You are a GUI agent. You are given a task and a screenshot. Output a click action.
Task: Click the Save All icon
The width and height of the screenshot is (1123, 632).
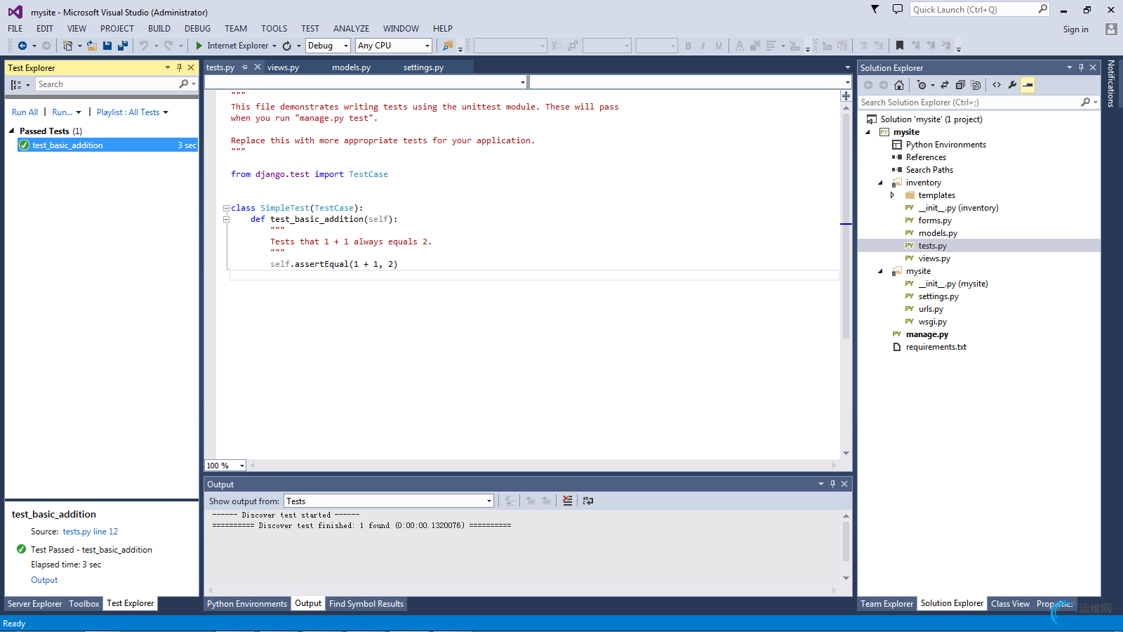click(123, 46)
